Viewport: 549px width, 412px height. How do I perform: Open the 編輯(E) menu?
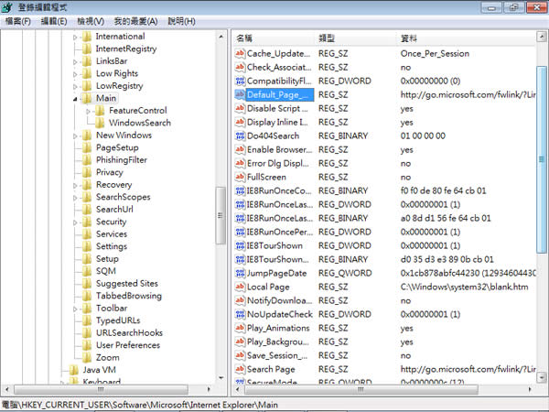tap(54, 21)
